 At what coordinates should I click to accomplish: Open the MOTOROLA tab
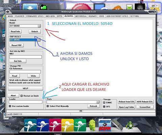81,16
